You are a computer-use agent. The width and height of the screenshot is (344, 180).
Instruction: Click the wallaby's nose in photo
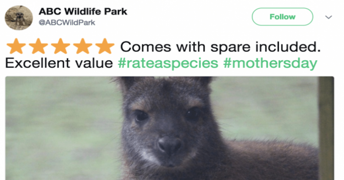169,144
